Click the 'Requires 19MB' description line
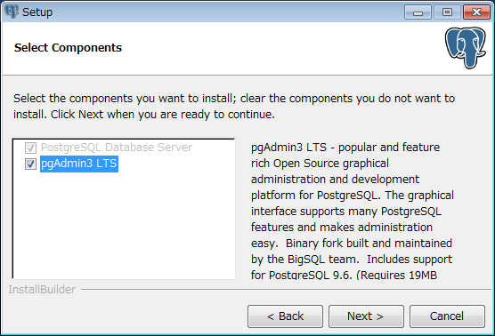 point(344,275)
